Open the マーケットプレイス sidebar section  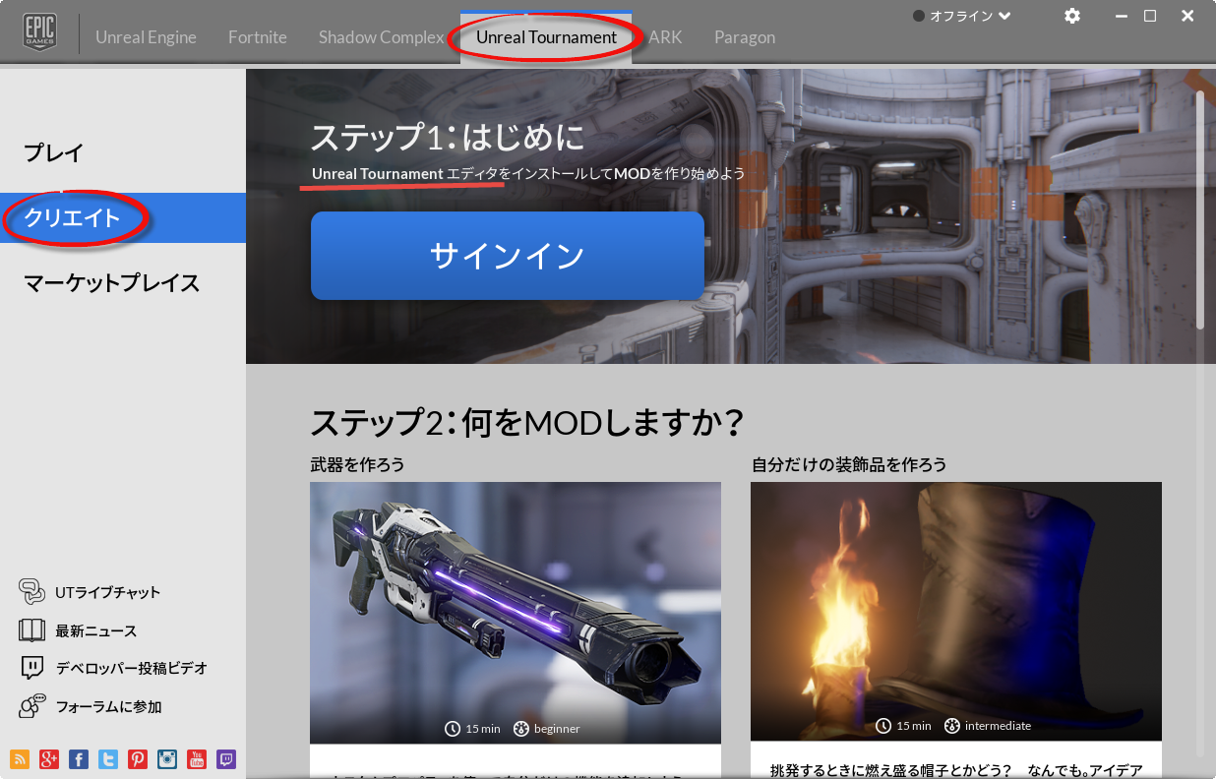(123, 283)
